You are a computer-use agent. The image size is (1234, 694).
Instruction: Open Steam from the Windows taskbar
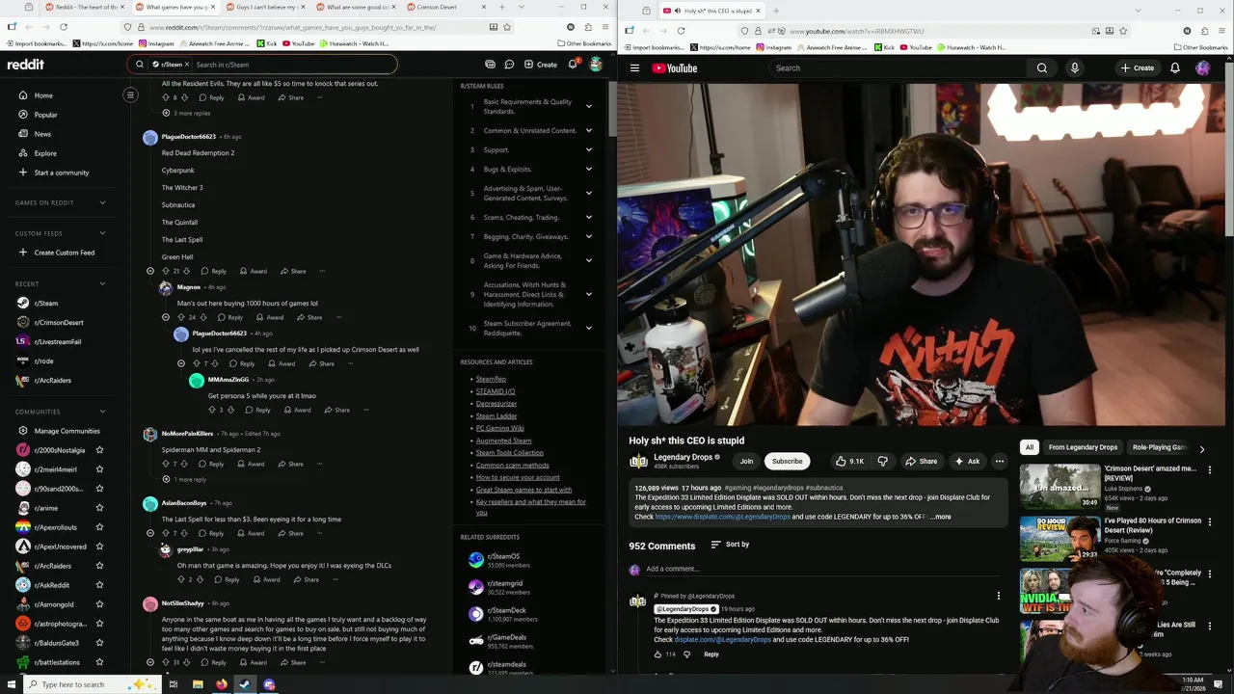245,684
